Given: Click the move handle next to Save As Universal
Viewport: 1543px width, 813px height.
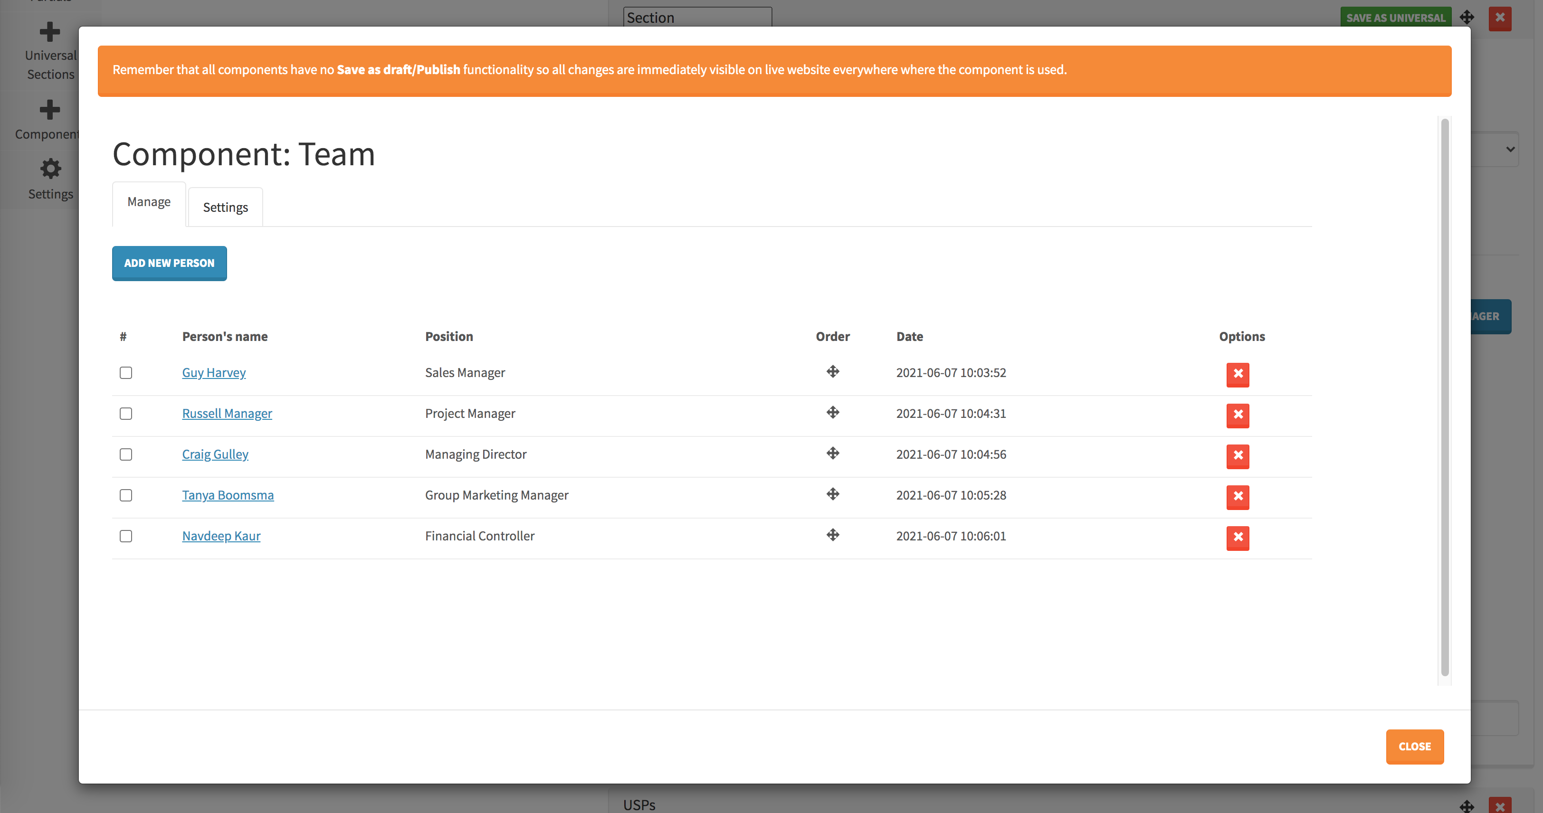Looking at the screenshot, I should tap(1467, 18).
